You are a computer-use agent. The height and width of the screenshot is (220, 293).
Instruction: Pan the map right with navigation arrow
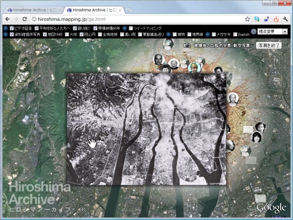coord(277,60)
